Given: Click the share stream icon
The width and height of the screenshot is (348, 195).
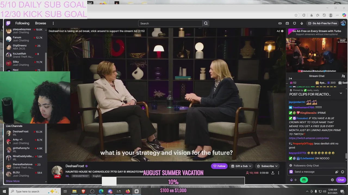Looking at the screenshot, I should (273, 173).
